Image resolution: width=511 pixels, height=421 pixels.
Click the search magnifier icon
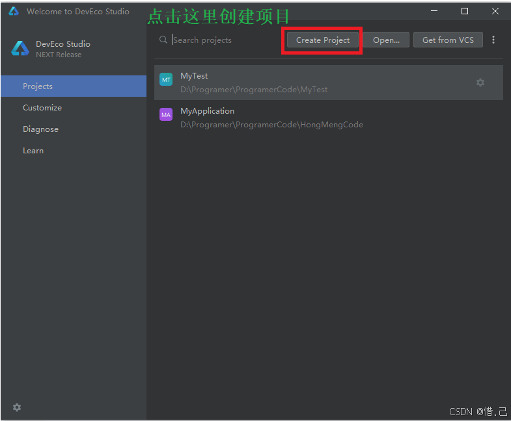pos(163,40)
